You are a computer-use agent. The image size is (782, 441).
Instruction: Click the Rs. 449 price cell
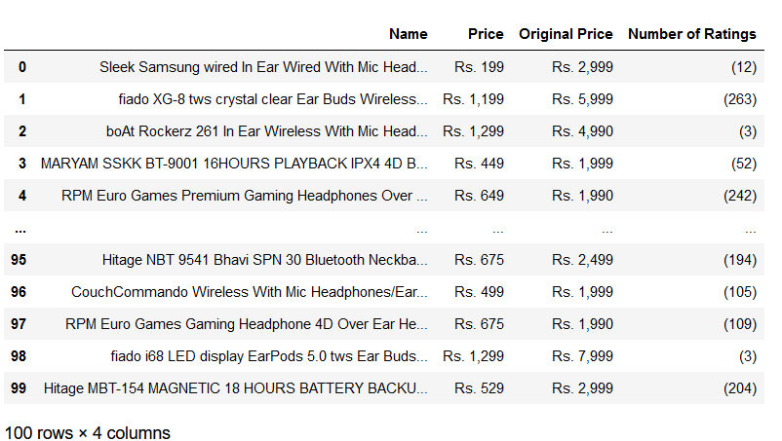pyautogui.click(x=479, y=164)
